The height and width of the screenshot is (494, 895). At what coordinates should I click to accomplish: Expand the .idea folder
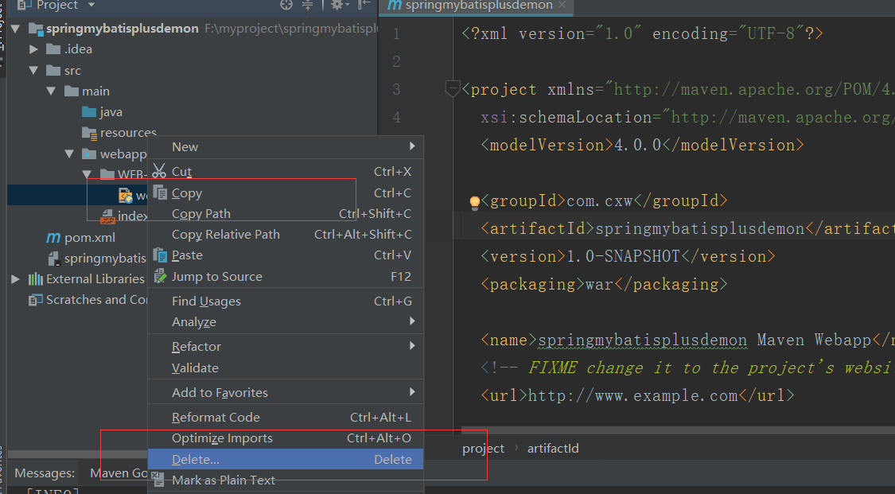pos(33,49)
